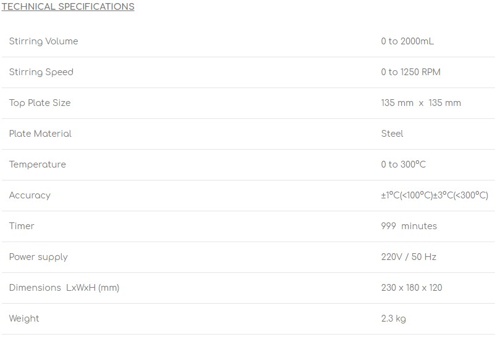
Task: Select the Plate Material label
Action: pos(40,134)
